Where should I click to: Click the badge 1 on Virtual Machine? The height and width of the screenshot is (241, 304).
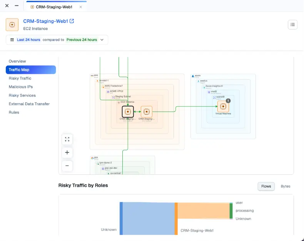point(228,101)
